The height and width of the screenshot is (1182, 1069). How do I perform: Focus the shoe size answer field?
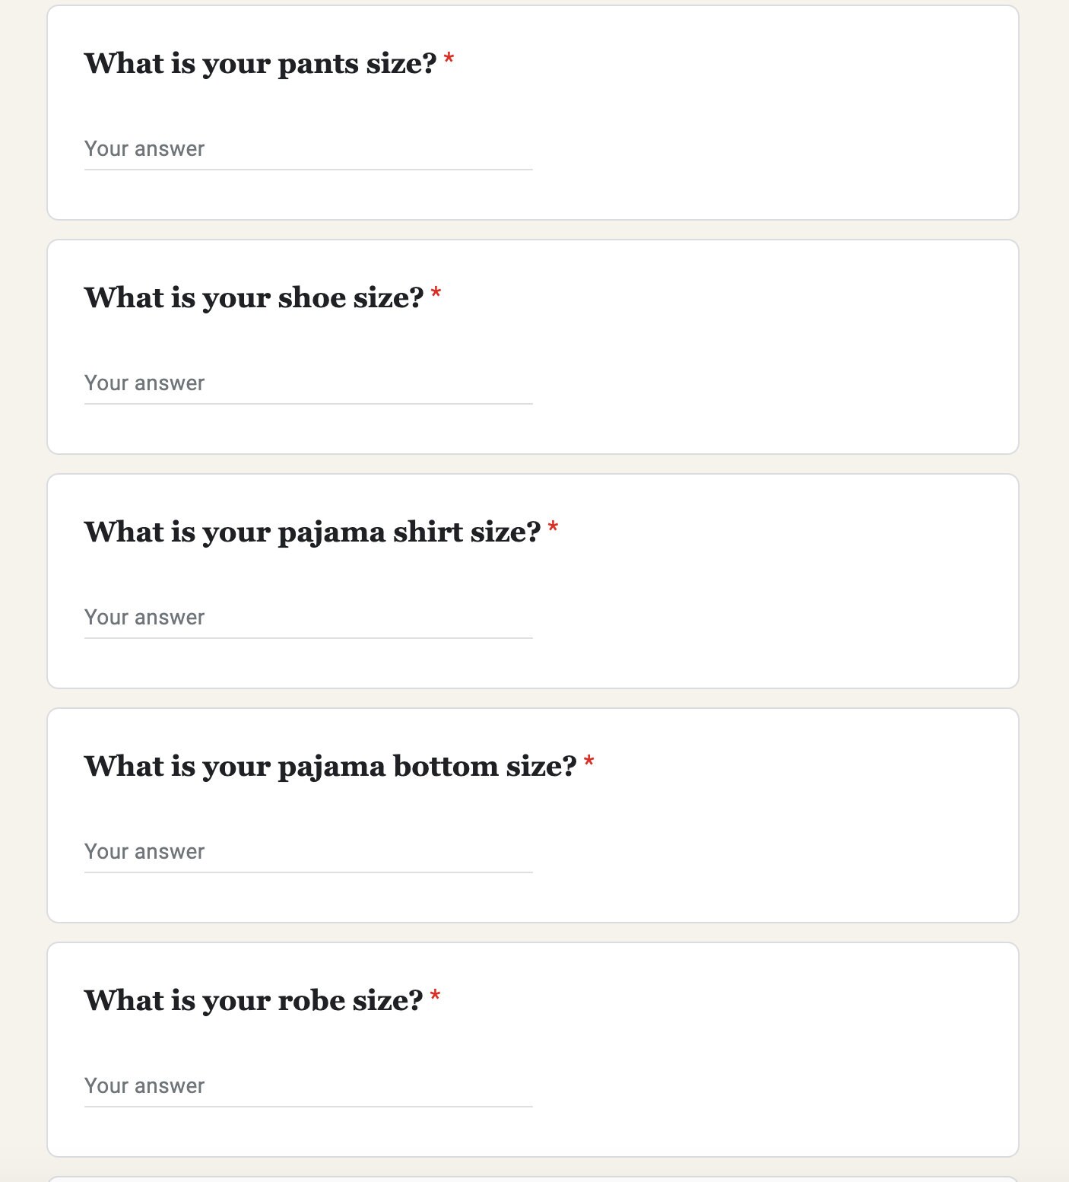click(308, 383)
